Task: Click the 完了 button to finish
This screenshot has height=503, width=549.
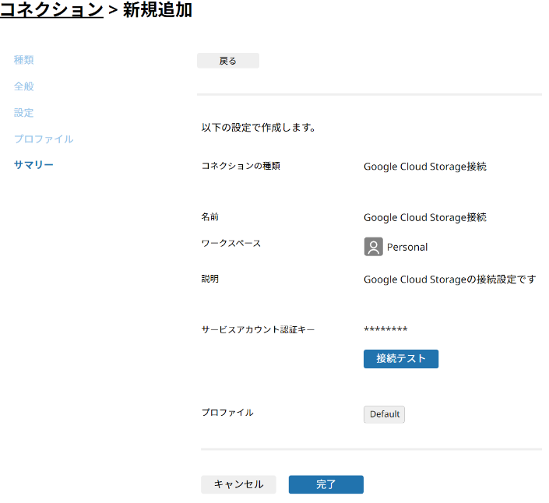Action: tap(326, 484)
